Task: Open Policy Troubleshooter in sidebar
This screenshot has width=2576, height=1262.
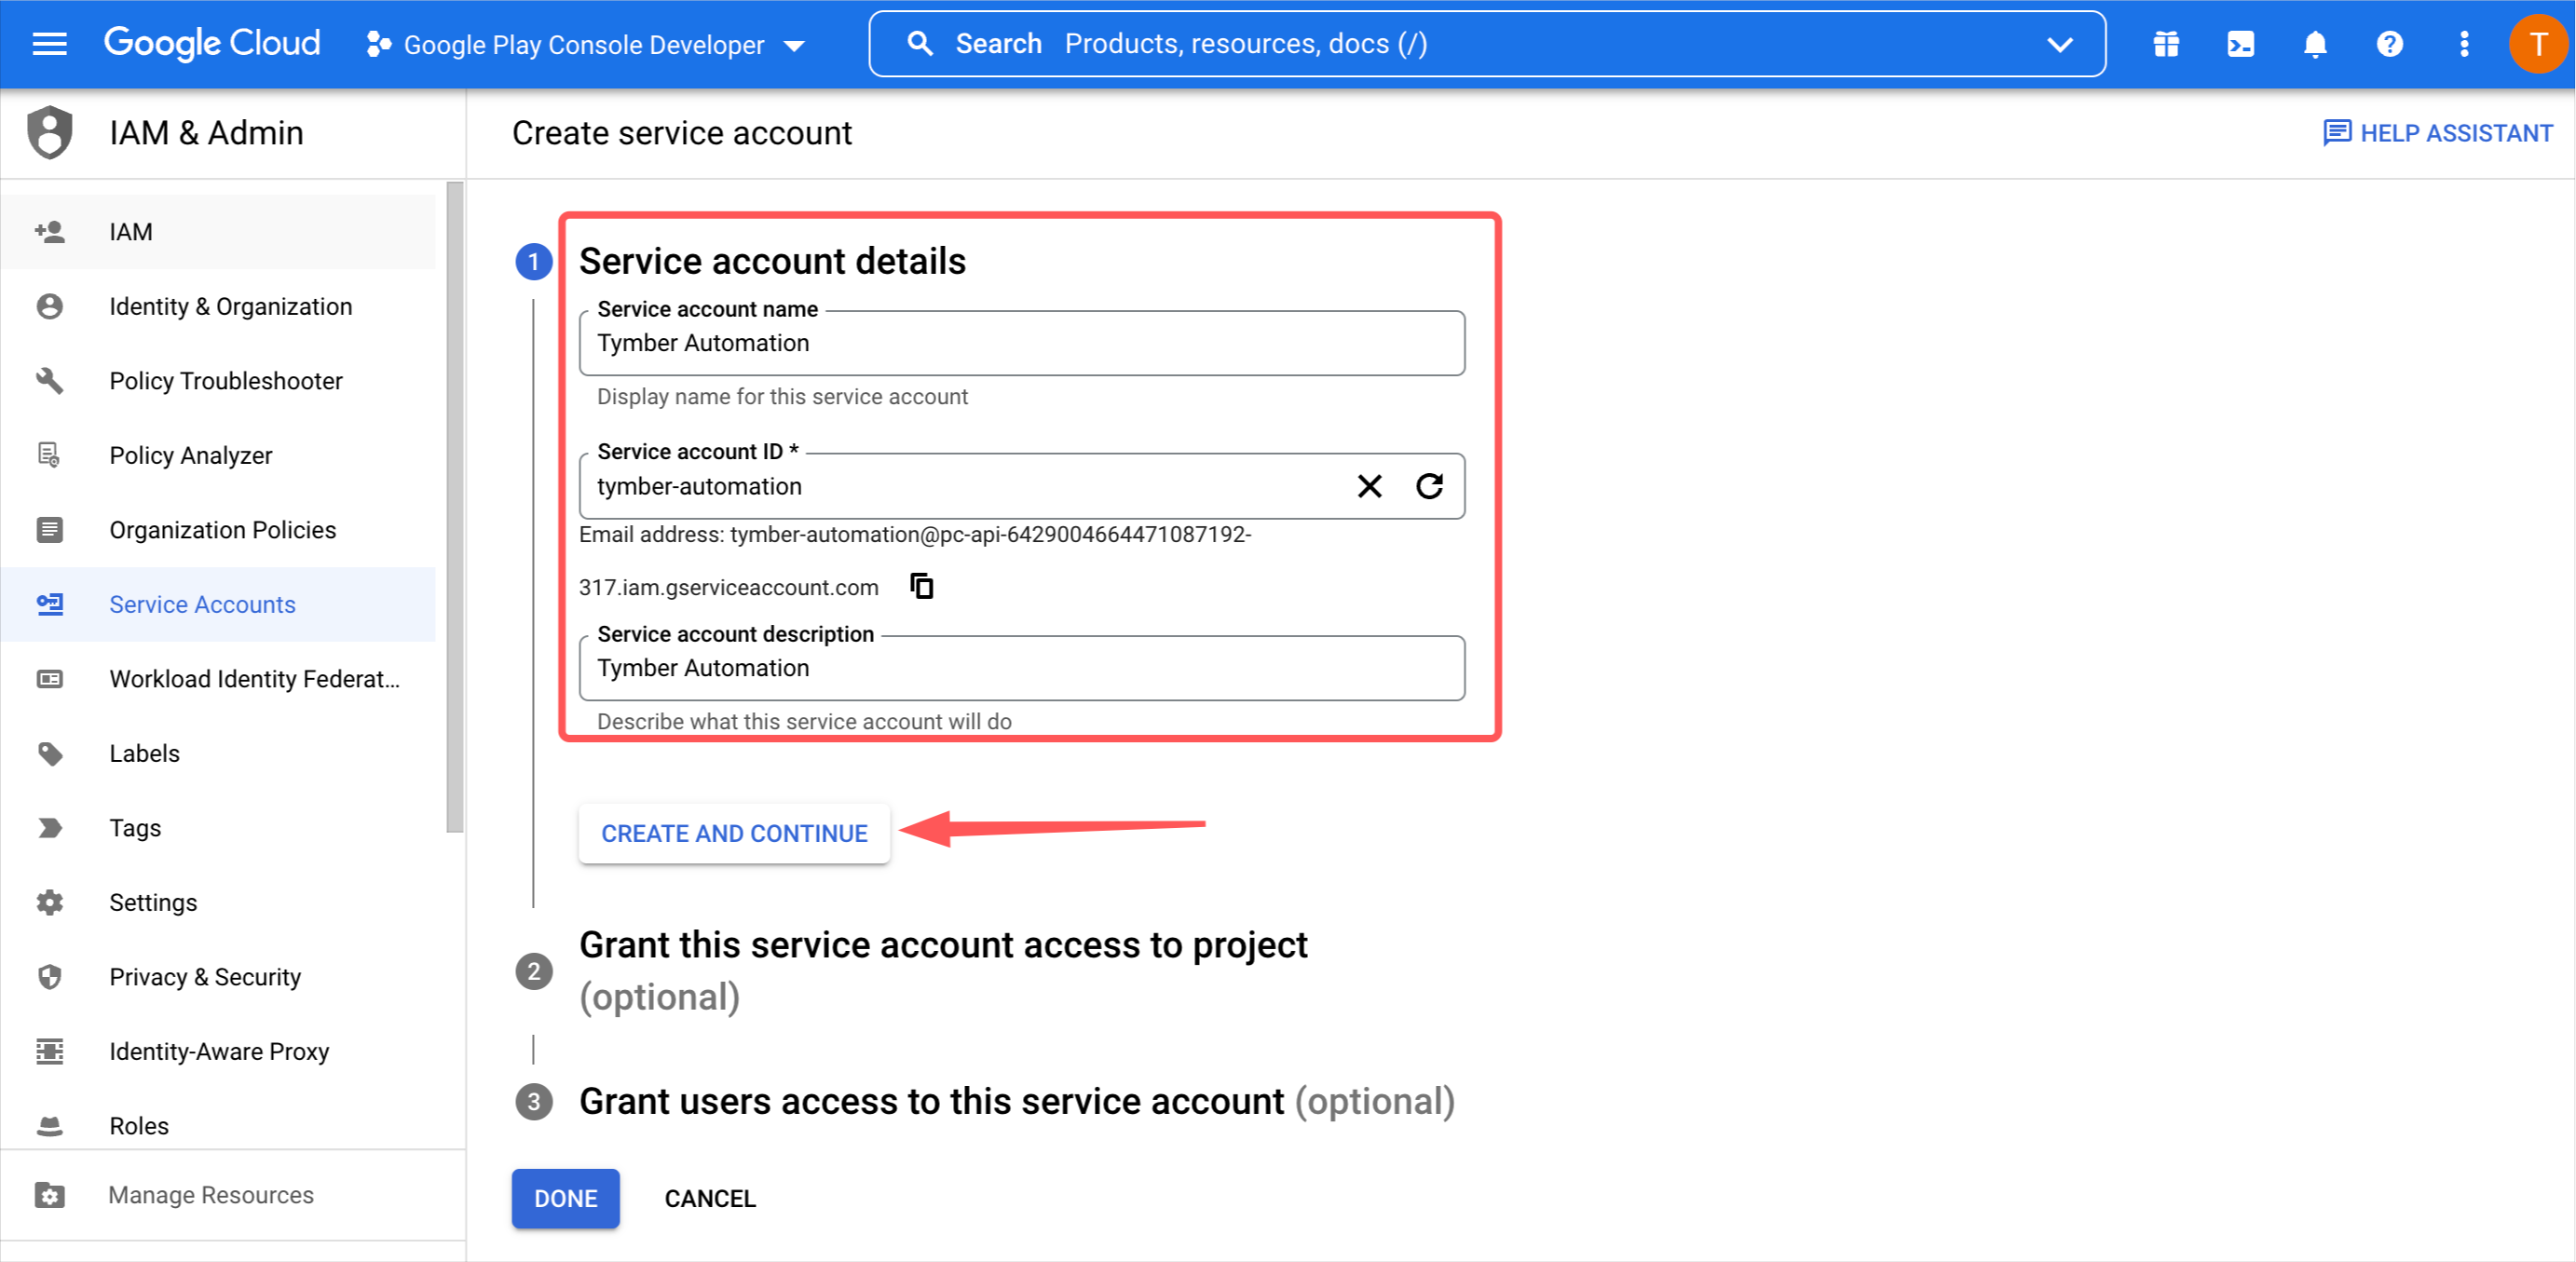Action: [225, 381]
